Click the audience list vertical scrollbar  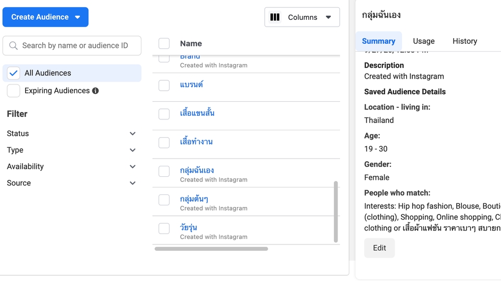336,212
